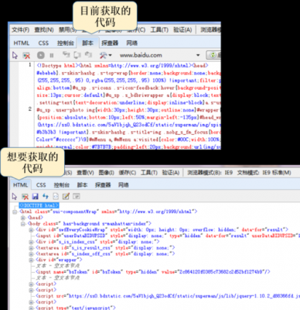Viewport: 300px width, 310px height.
Task: Switch to CSS tab in upper window
Action: (43, 43)
